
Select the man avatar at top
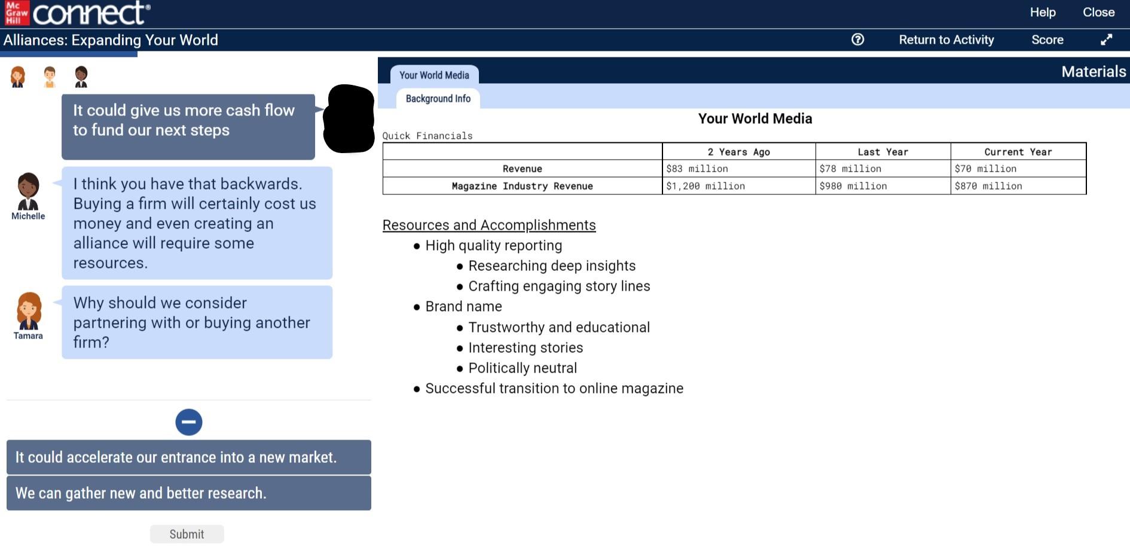[x=50, y=77]
